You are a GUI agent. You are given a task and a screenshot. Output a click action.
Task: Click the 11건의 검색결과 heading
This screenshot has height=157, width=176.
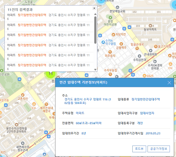click(x=20, y=10)
